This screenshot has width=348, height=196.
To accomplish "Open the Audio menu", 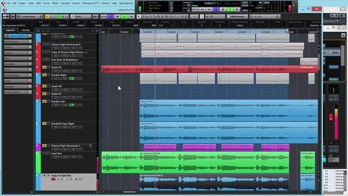I will (x=31, y=3).
